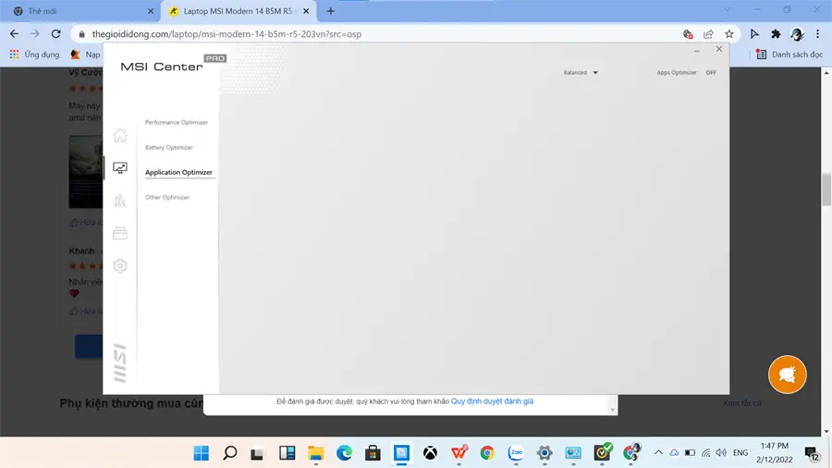Open Windows Search from taskbar

(x=230, y=453)
